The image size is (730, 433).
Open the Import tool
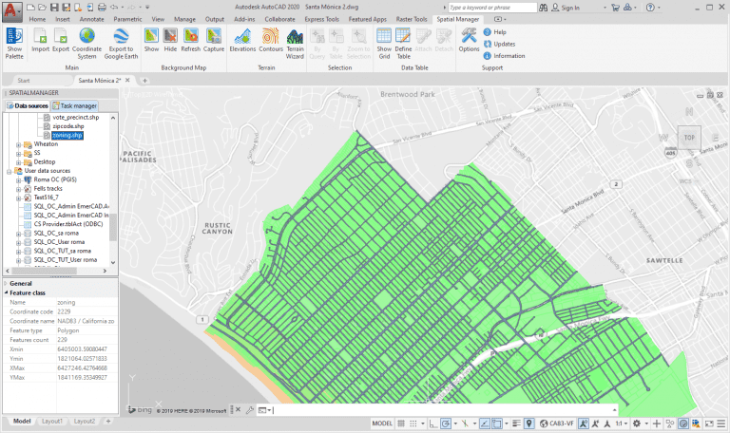(x=41, y=40)
